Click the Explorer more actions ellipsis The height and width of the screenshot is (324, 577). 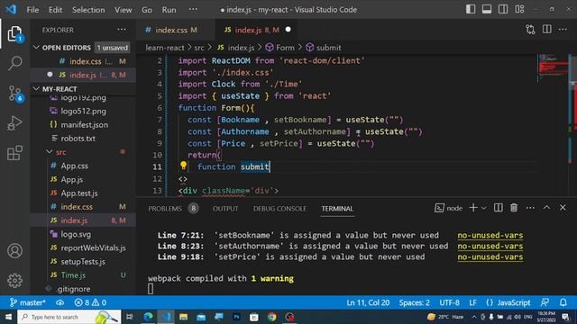(x=122, y=30)
